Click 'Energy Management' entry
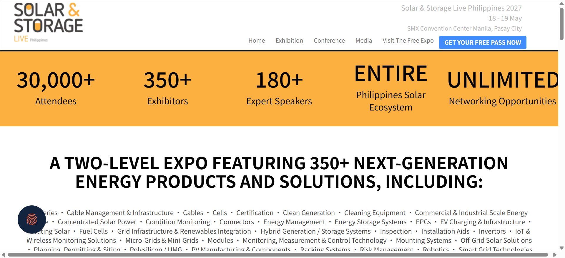Screen dimensions: 565x258 [x=294, y=222]
